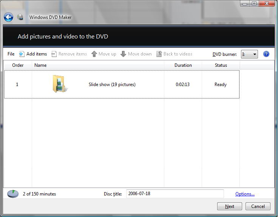Focus the Disc title input field
The width and height of the screenshot is (278, 217).
point(175,194)
